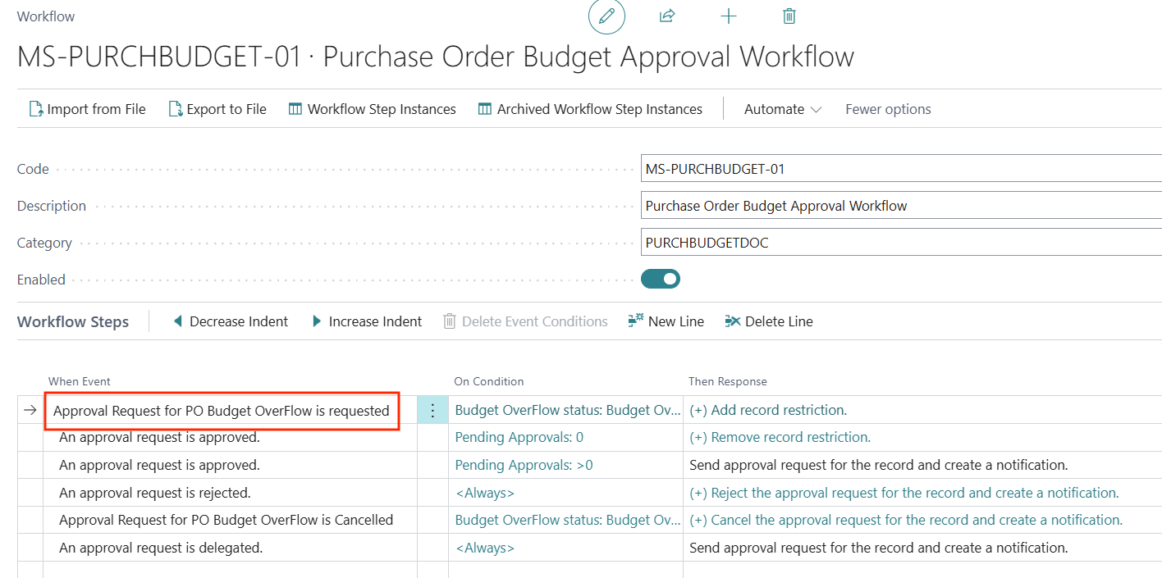
Task: Click the plus icon to create new
Action: point(728,16)
